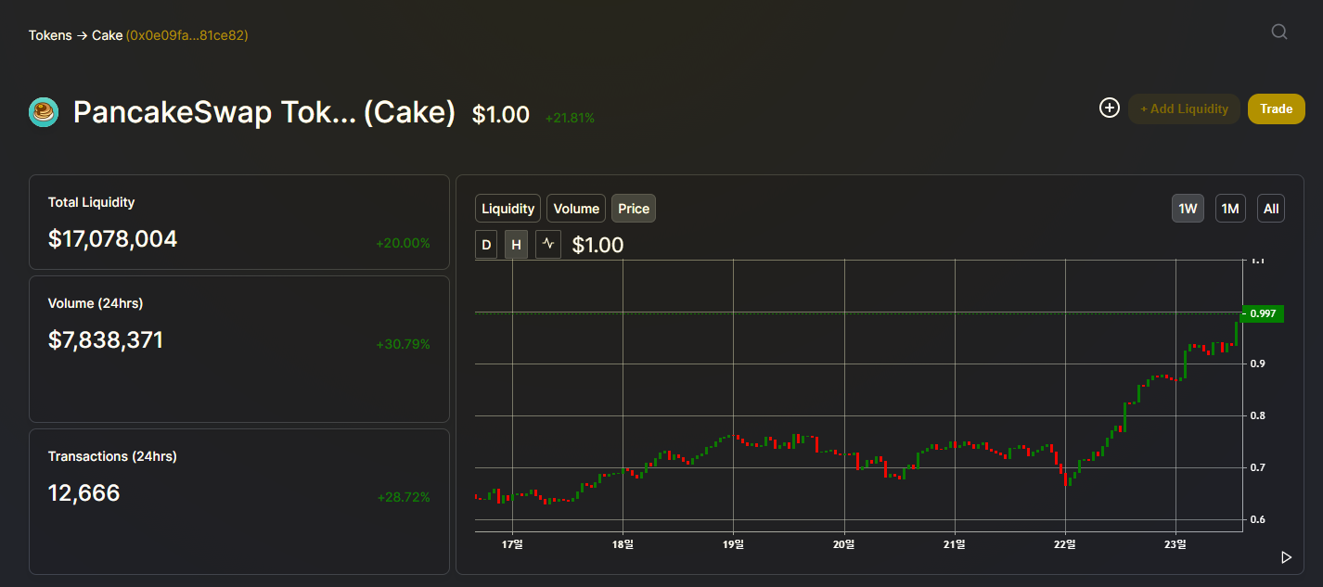This screenshot has height=587, width=1323.
Task: Set chart range to 1W
Action: point(1188,209)
